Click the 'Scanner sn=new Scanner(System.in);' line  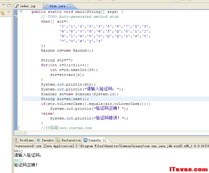pos(80,94)
